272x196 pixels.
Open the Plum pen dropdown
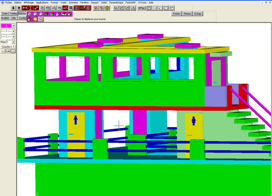(x=13, y=42)
